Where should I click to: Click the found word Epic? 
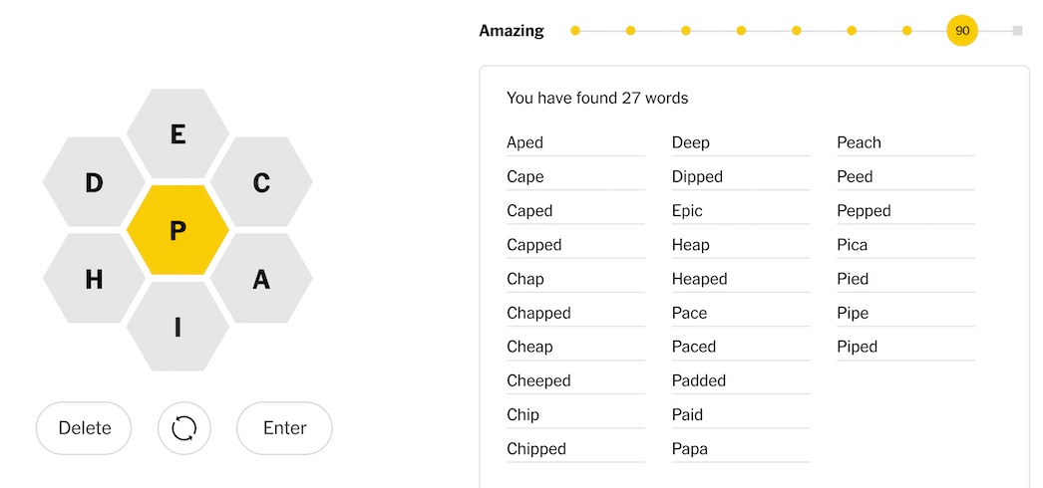687,211
